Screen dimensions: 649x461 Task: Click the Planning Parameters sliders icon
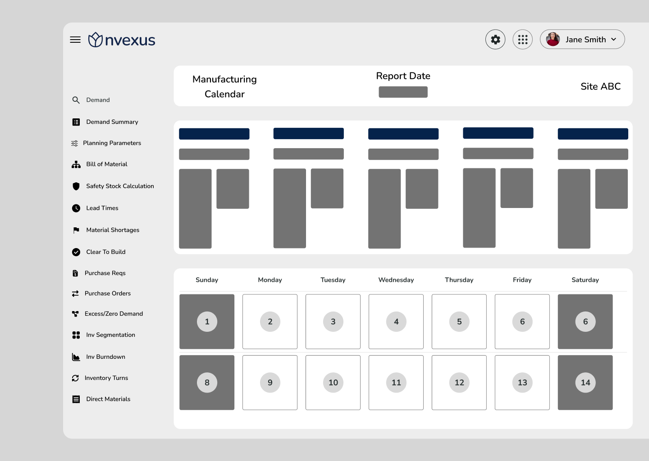tap(74, 143)
